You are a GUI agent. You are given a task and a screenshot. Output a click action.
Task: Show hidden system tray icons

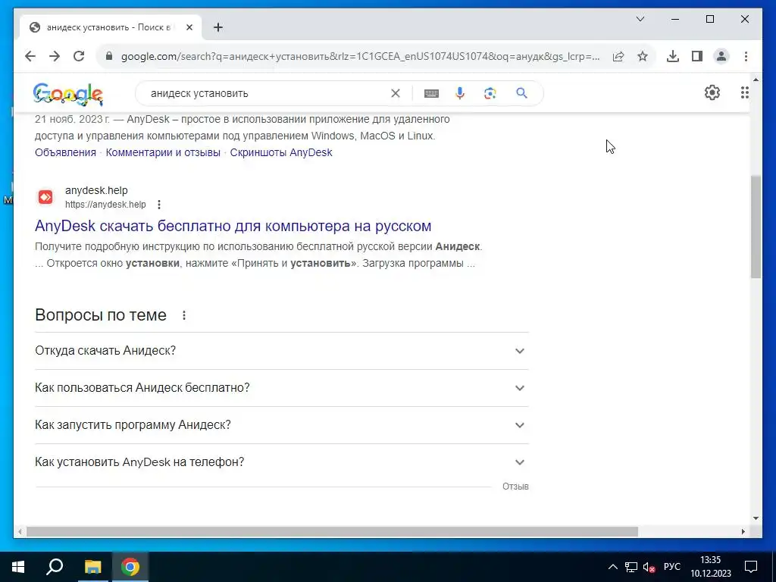612,567
